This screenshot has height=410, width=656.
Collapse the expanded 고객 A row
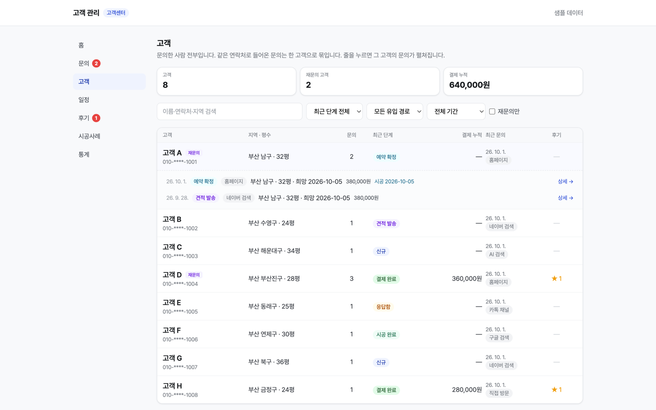click(370, 157)
